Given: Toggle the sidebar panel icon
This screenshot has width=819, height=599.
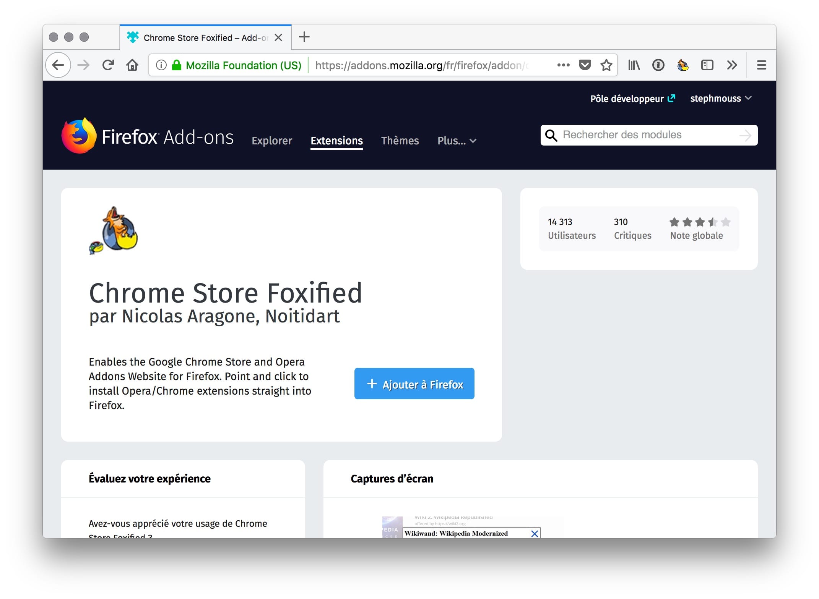Looking at the screenshot, I should coord(707,65).
